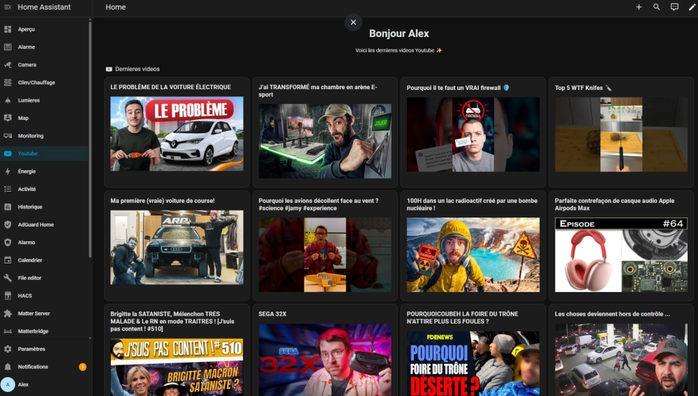Click the Alarme sidebar icon
The image size is (698, 396).
(8, 47)
